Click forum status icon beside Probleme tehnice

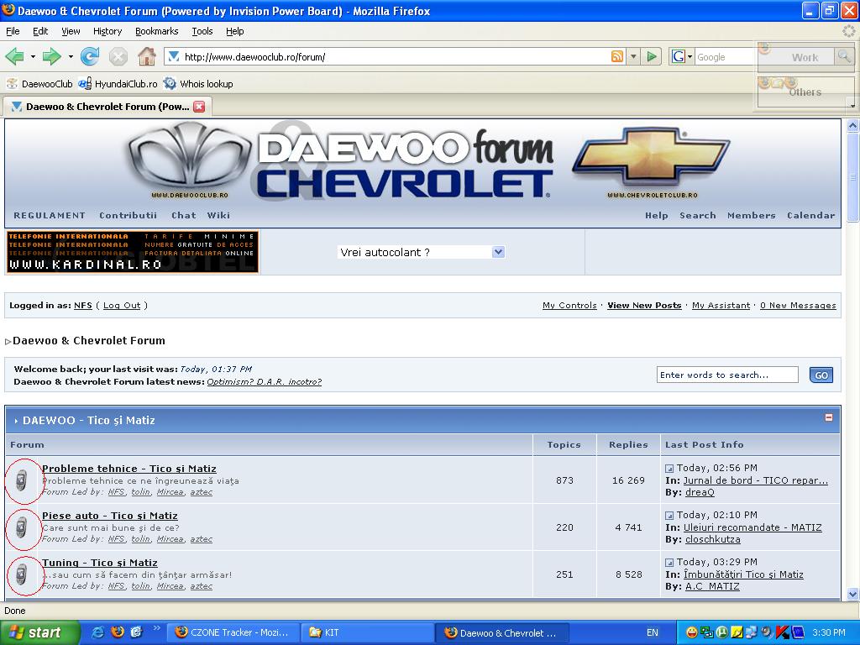[x=22, y=480]
